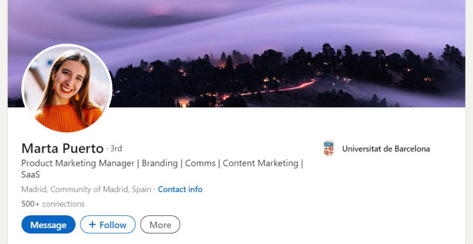Open Marta Puerto's profile photo

point(67,89)
